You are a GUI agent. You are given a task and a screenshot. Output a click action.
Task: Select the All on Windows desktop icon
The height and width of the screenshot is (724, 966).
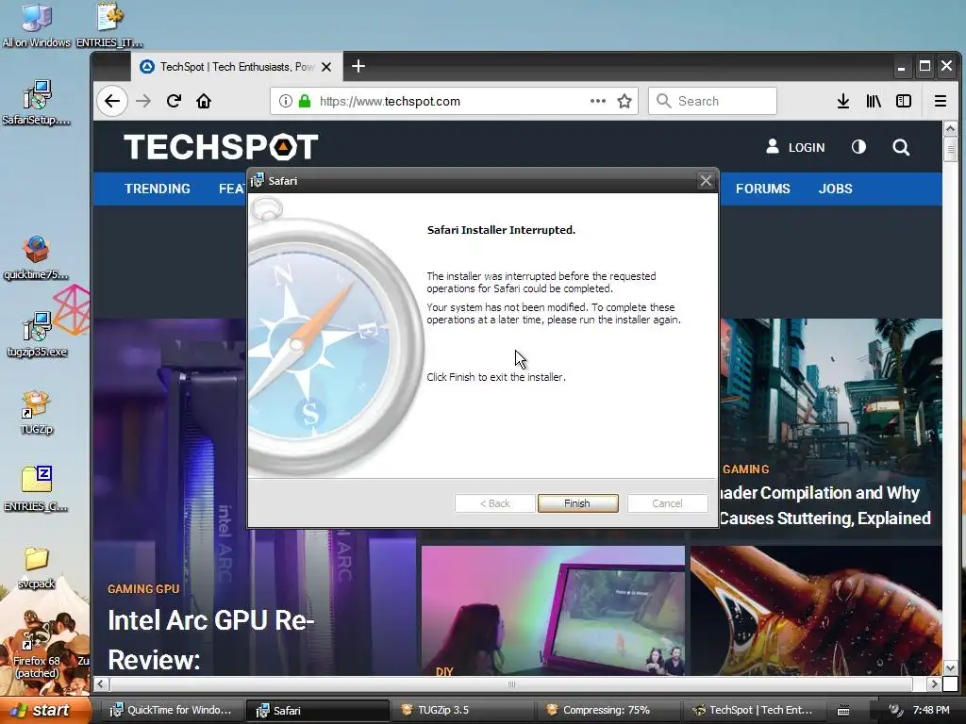pos(37,25)
